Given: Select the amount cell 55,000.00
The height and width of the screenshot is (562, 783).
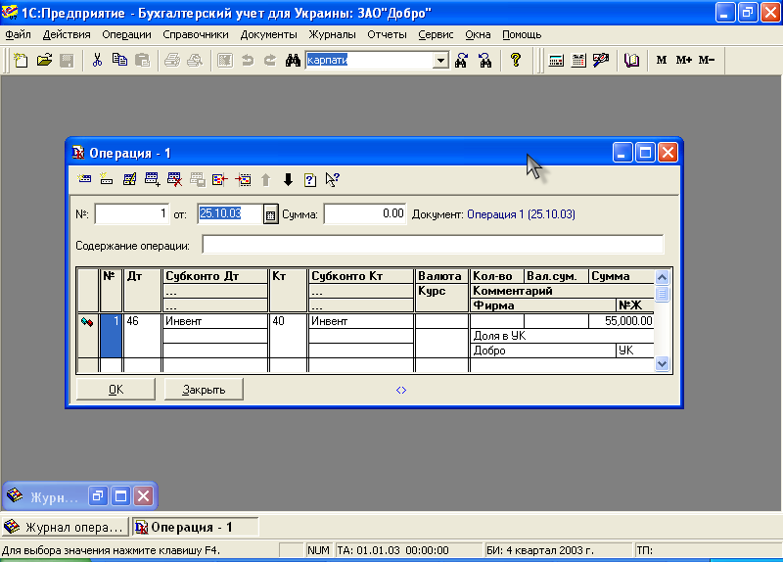Looking at the screenshot, I should point(622,321).
